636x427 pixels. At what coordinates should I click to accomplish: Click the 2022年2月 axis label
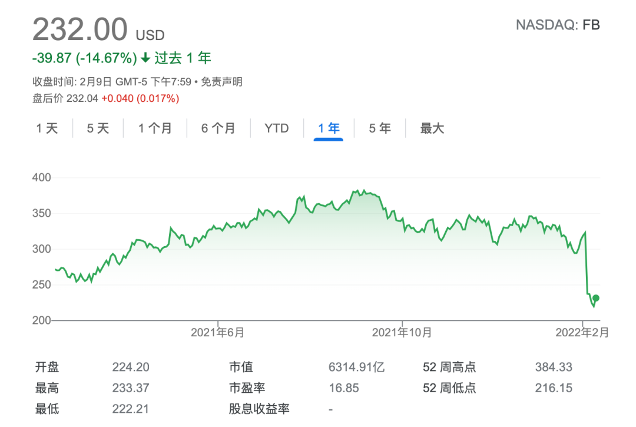click(582, 333)
